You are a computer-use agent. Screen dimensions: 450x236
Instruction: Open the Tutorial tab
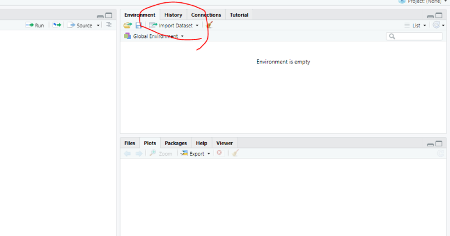click(x=239, y=15)
